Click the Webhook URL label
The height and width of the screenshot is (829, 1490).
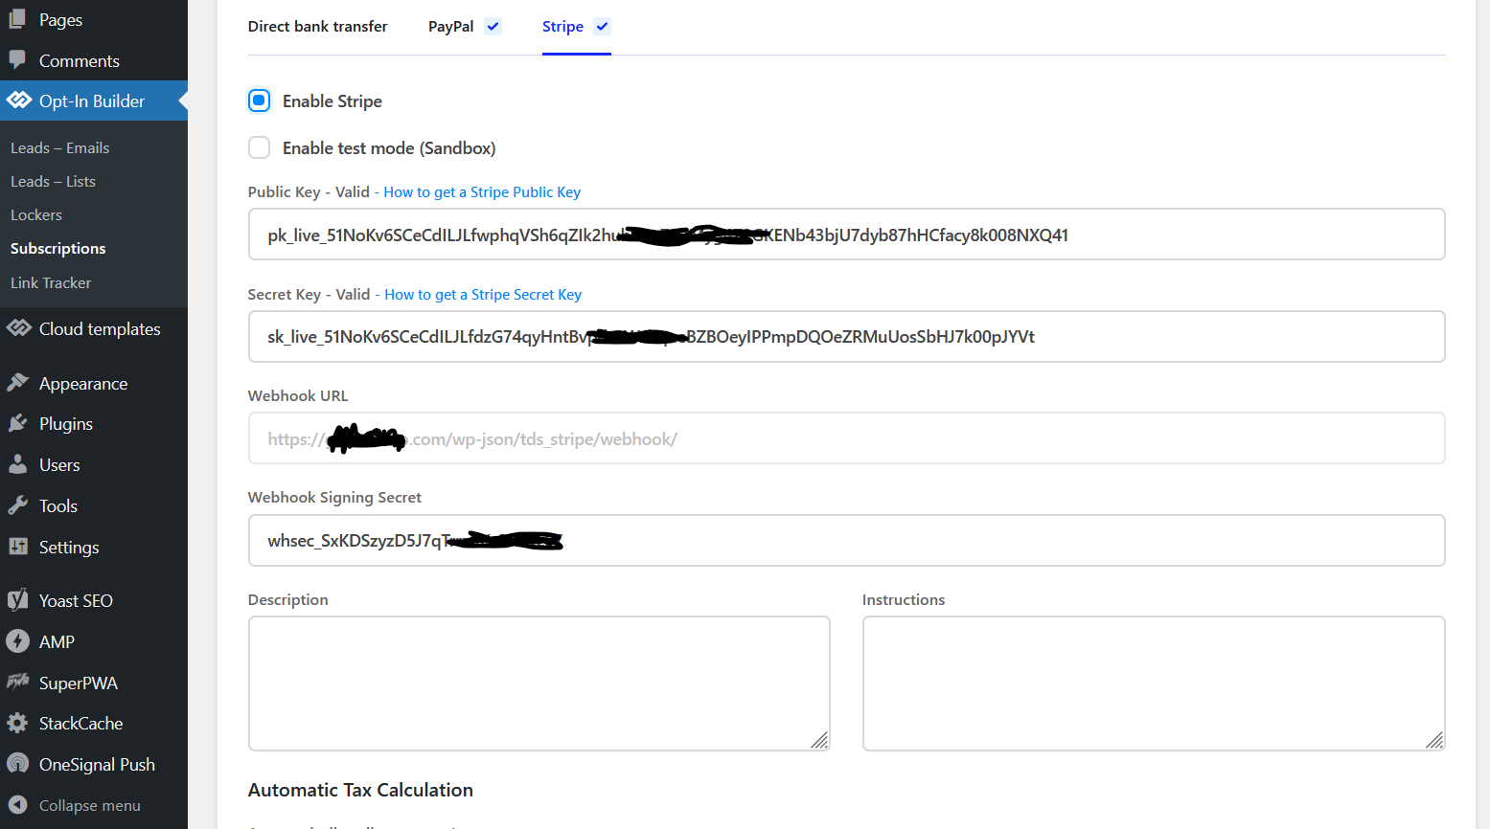[x=298, y=395]
